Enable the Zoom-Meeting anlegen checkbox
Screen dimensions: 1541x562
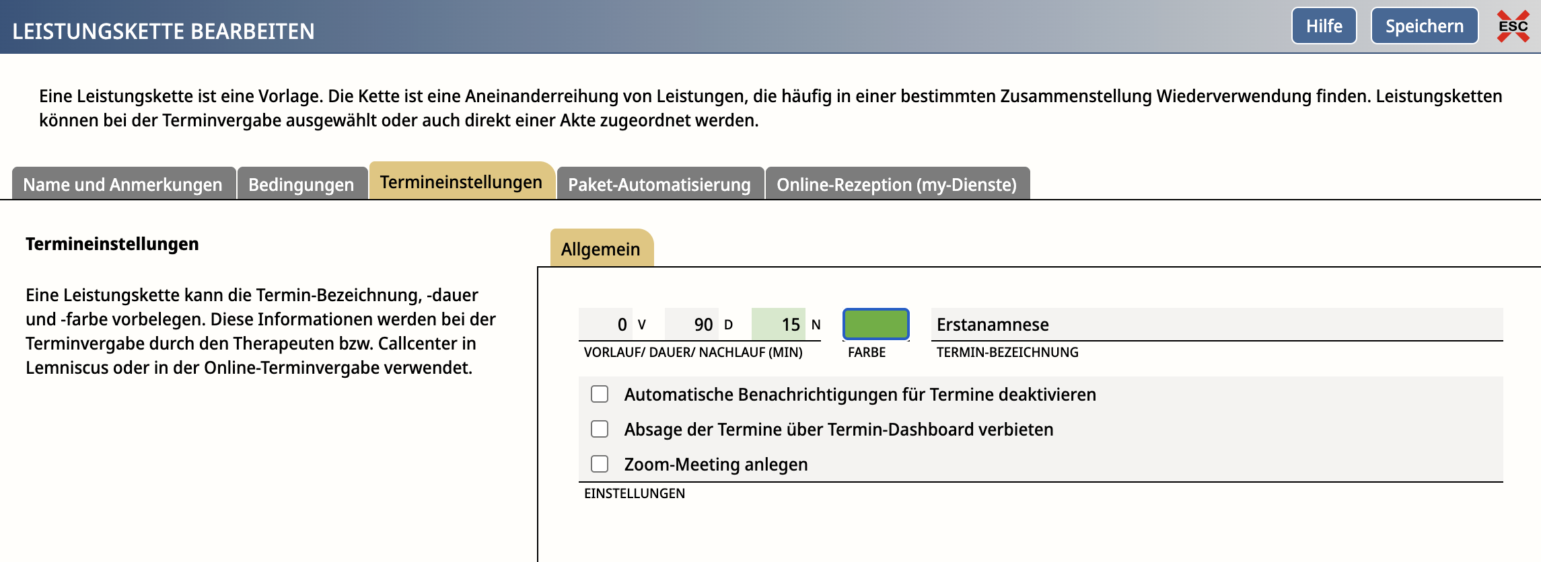click(x=600, y=464)
